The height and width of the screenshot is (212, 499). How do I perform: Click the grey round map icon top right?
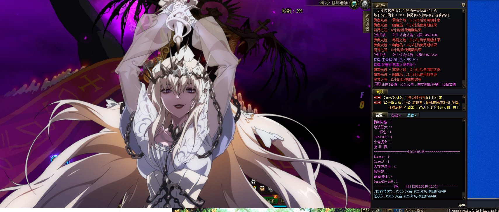(x=365, y=4)
